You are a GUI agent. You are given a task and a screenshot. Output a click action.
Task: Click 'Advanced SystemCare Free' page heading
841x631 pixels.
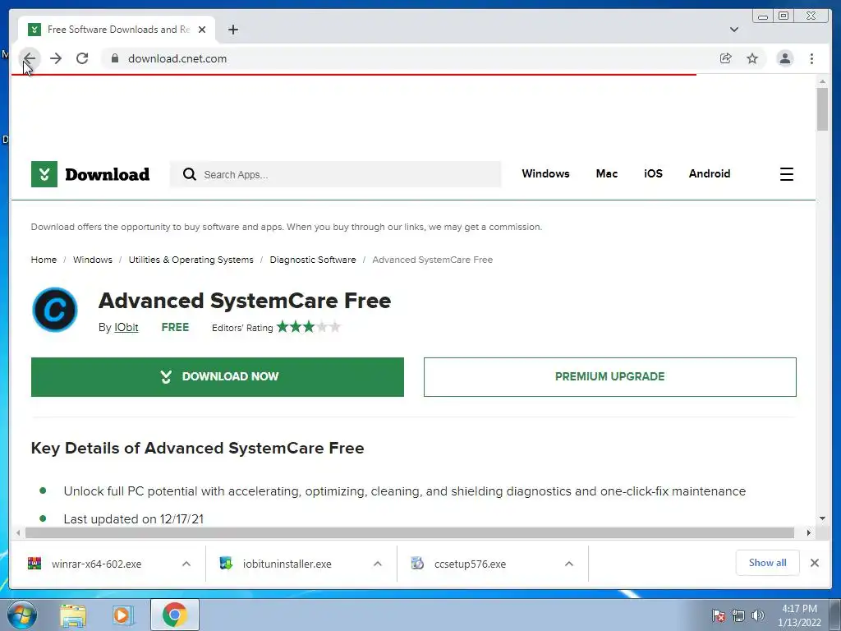pyautogui.click(x=245, y=301)
